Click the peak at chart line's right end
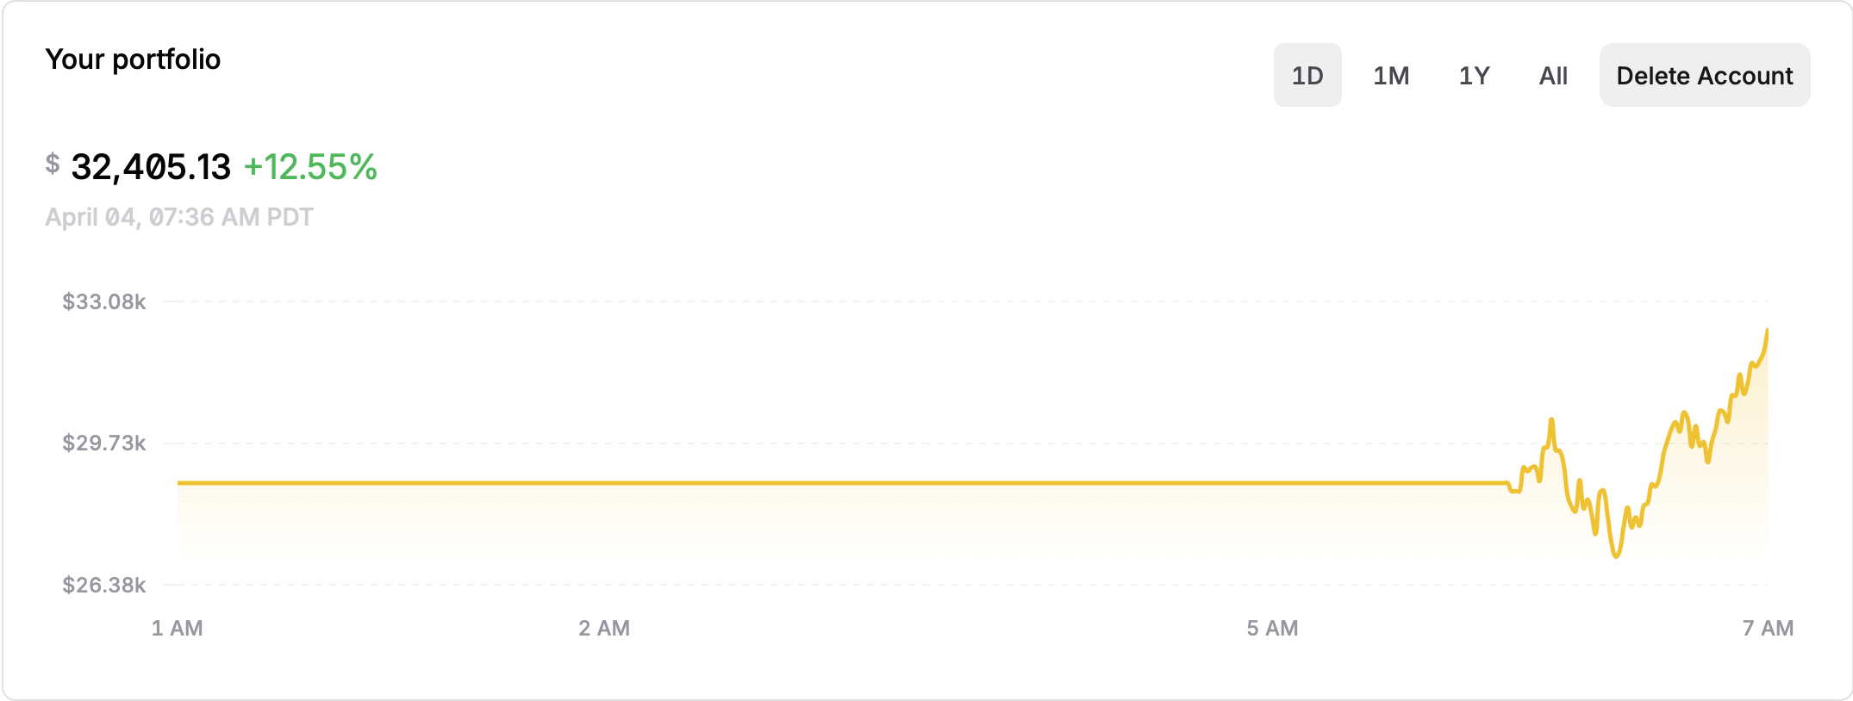The width and height of the screenshot is (1853, 701). 1767,331
